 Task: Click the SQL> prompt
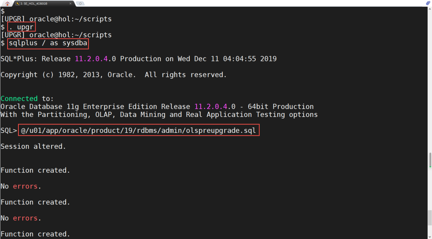[x=8, y=130]
